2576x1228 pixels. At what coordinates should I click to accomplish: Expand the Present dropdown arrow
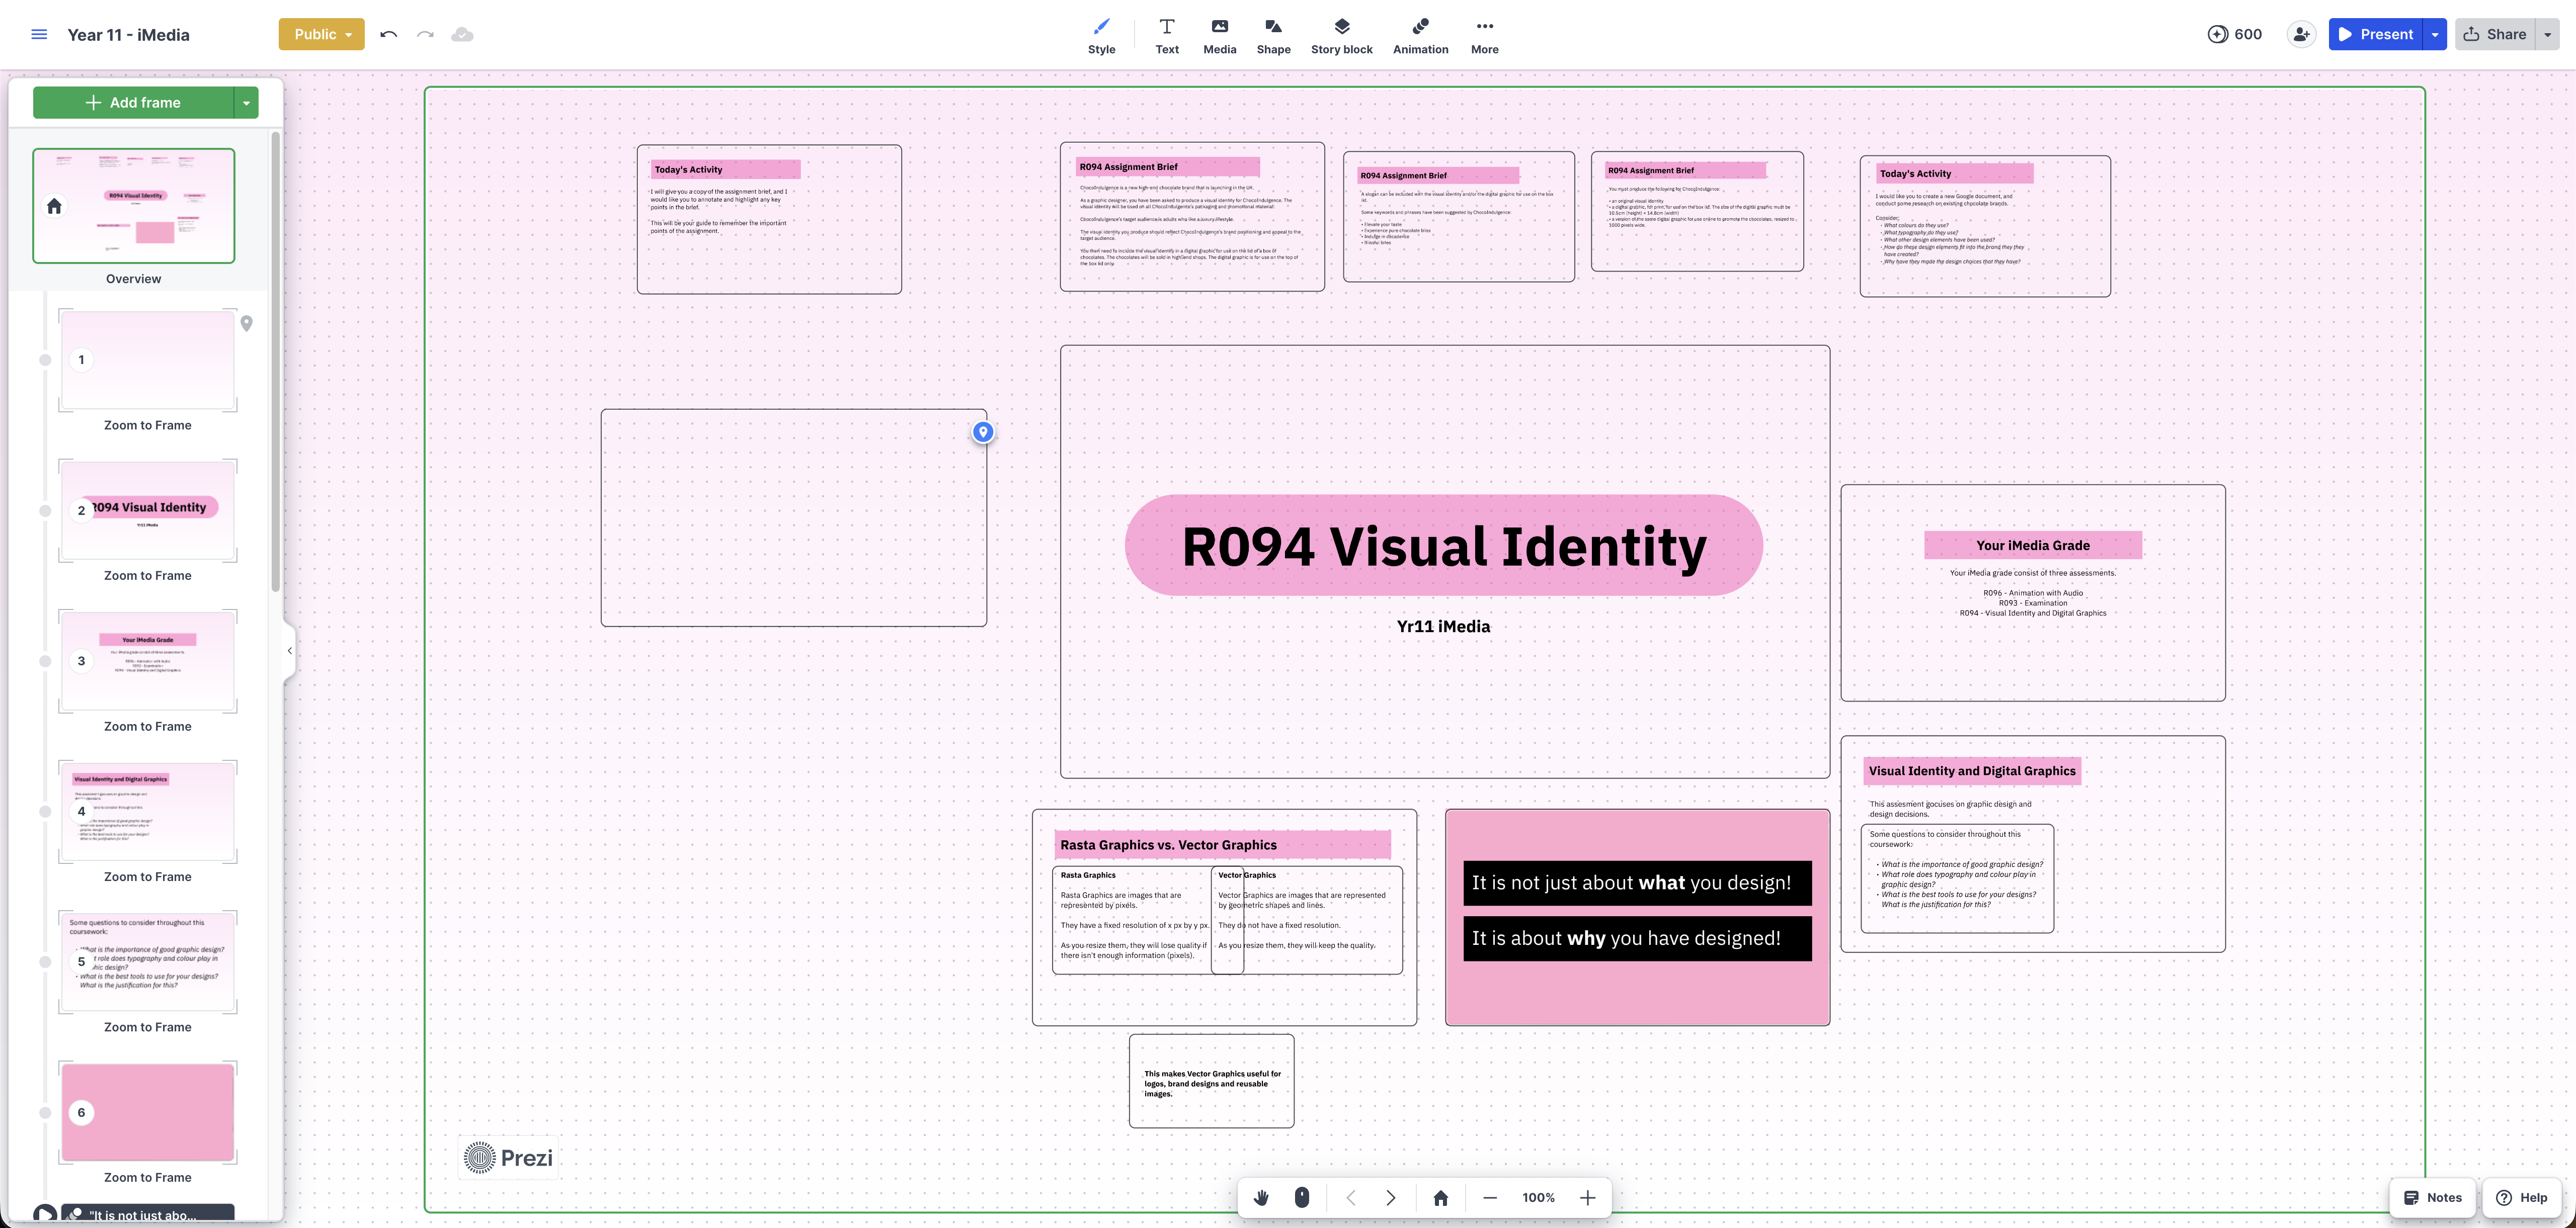[x=2435, y=34]
